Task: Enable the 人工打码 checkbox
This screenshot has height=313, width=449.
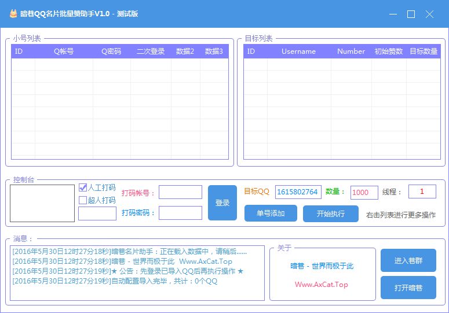Action: click(83, 187)
